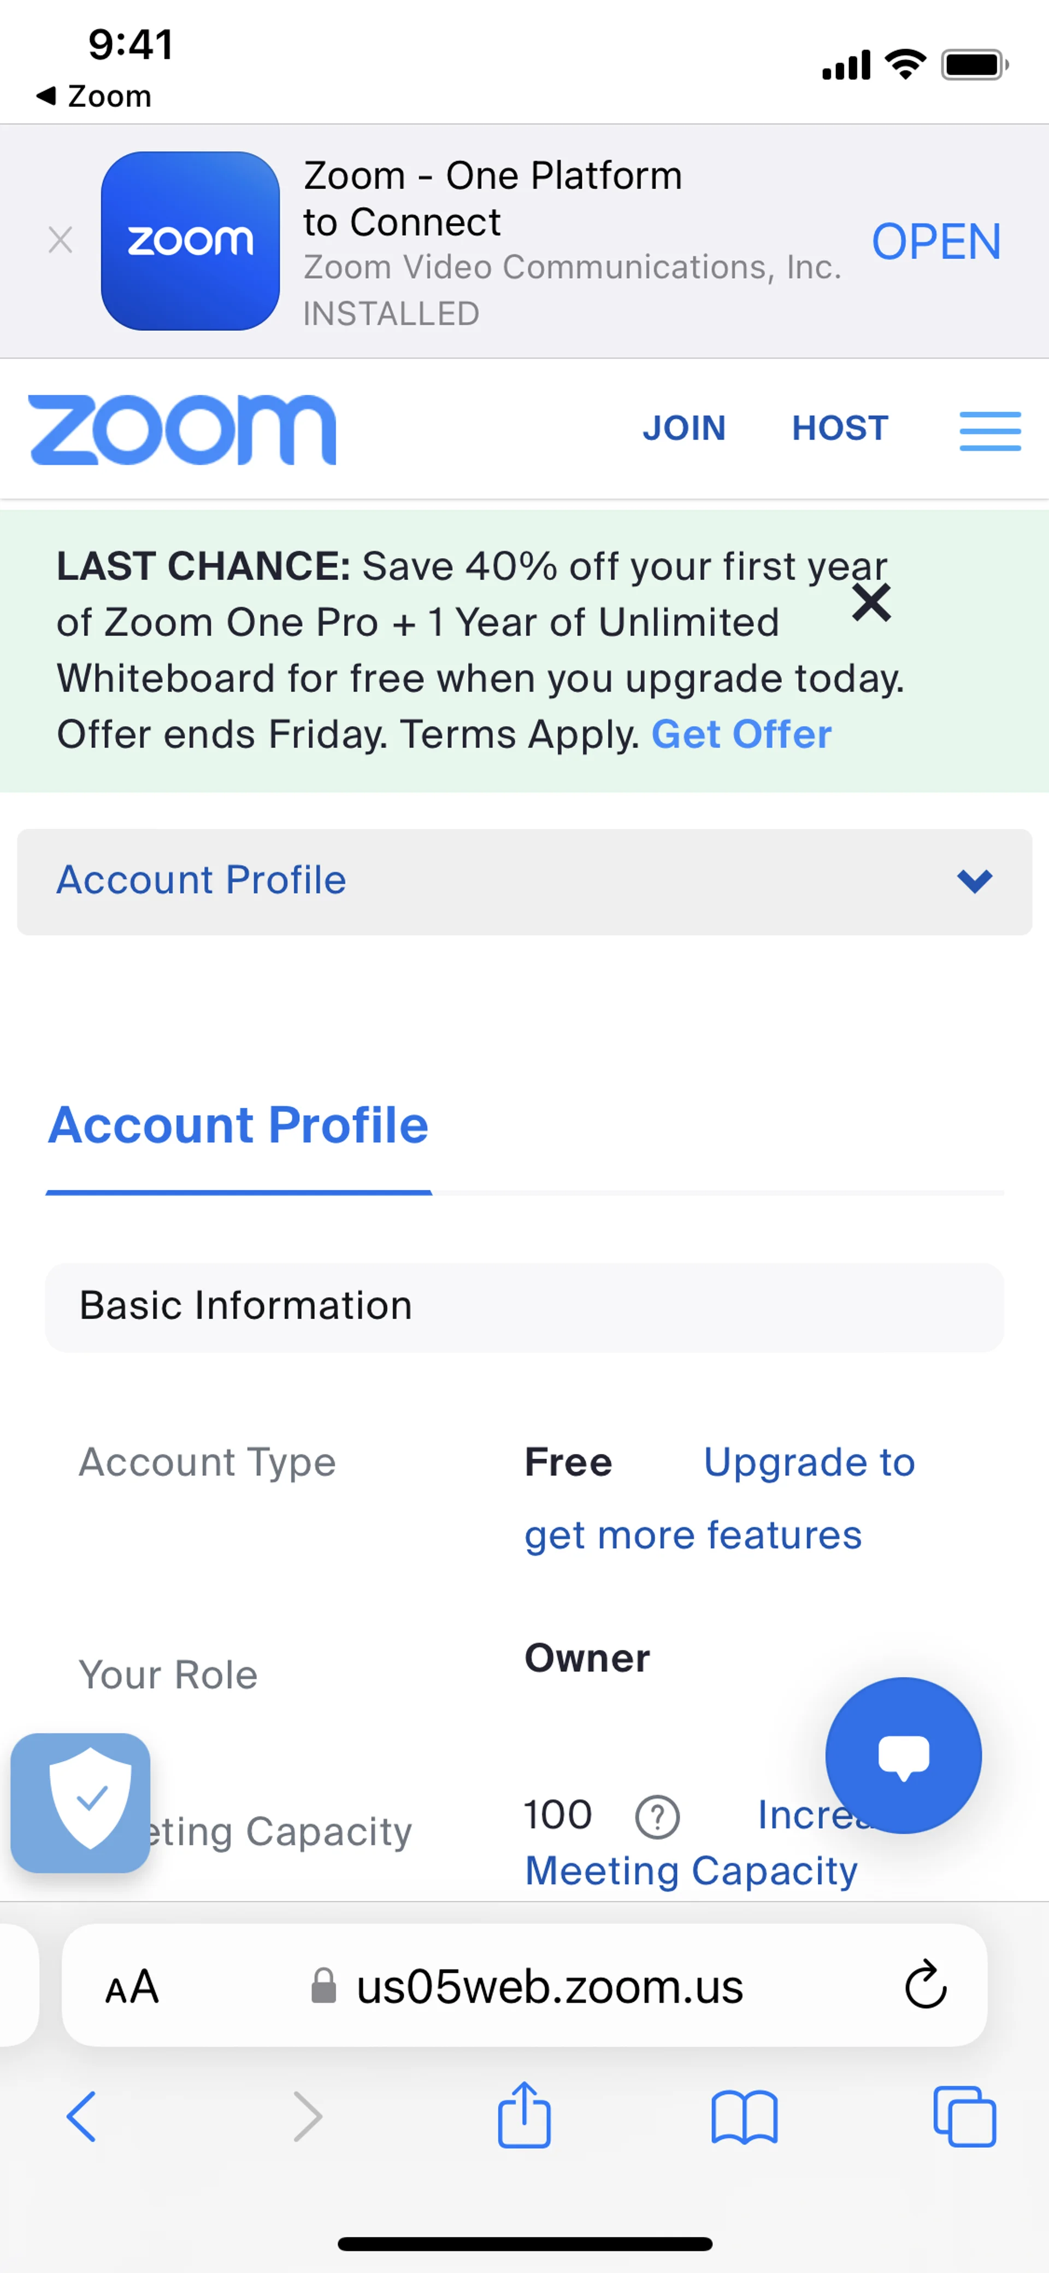Open the AA reader text options
This screenshot has width=1049, height=2273.
(132, 1986)
